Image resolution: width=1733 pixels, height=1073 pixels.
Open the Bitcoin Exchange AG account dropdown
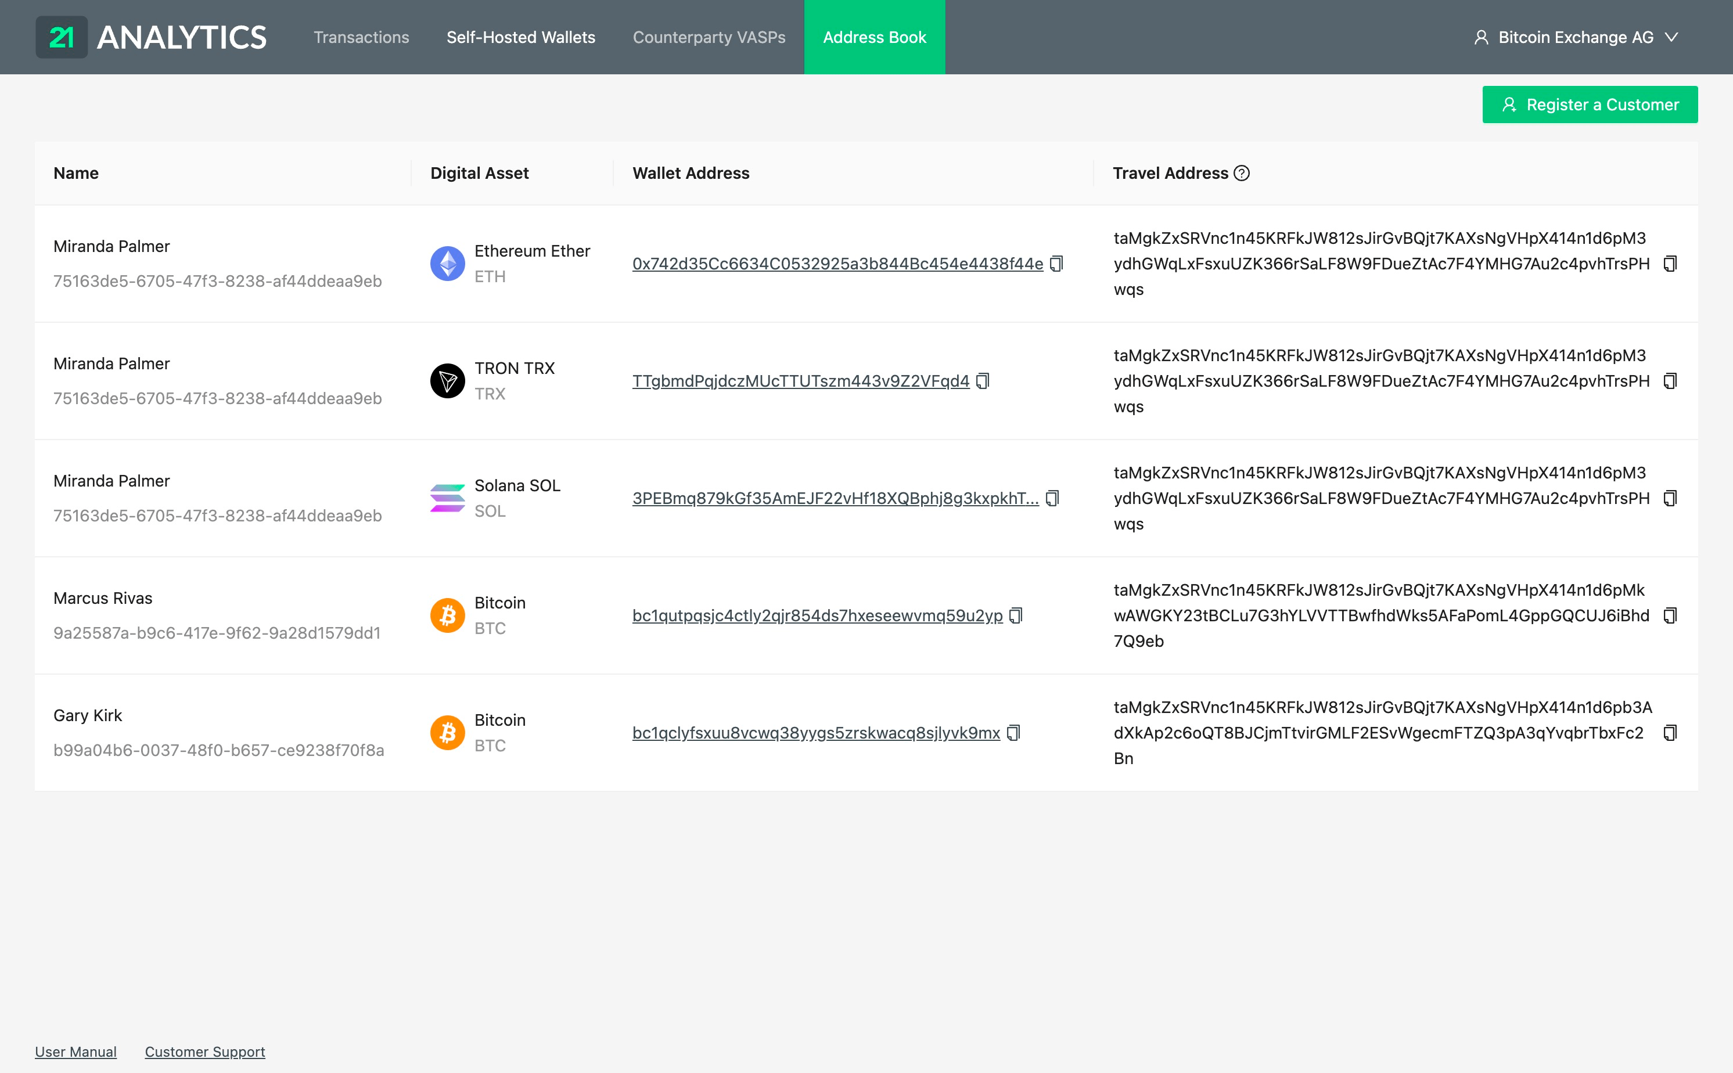tap(1579, 36)
